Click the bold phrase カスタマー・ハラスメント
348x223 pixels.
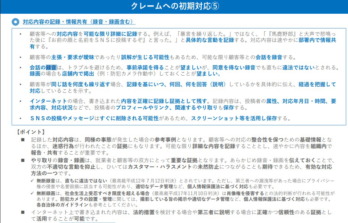click(x=160, y=166)
